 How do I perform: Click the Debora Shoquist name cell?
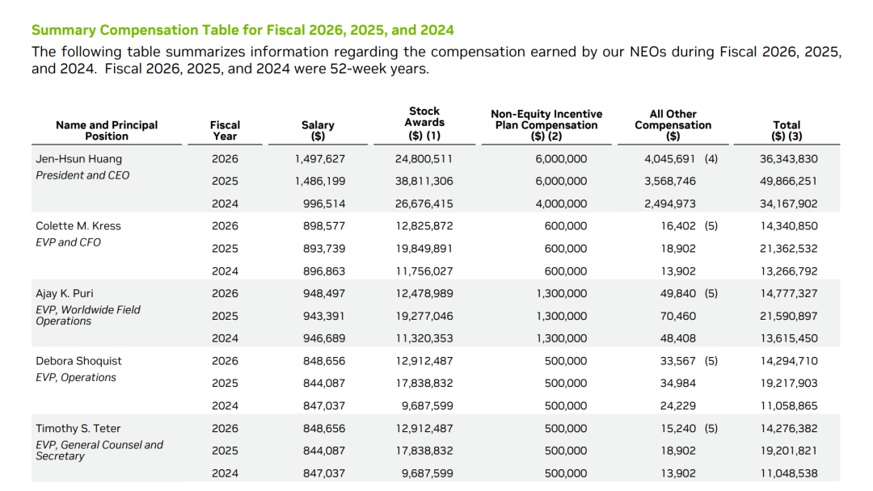78,361
